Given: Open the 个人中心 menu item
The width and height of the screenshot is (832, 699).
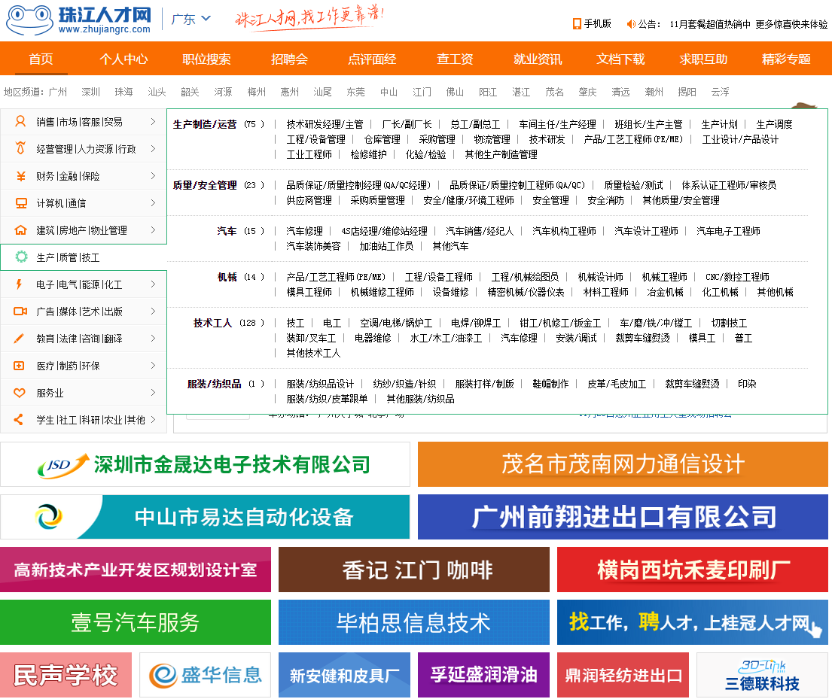Looking at the screenshot, I should pyautogui.click(x=123, y=59).
